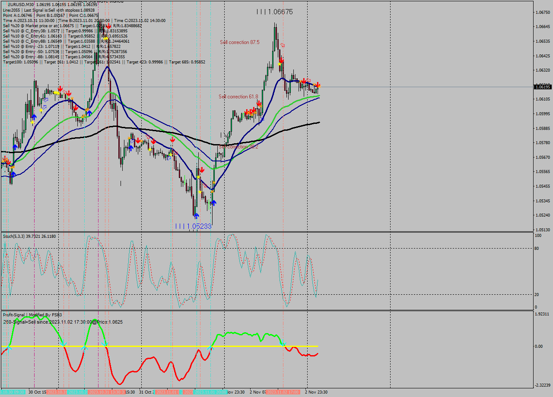The image size is (553, 397).
Task: Click the 20 level on the Stochastic scale
Action: tap(537, 294)
